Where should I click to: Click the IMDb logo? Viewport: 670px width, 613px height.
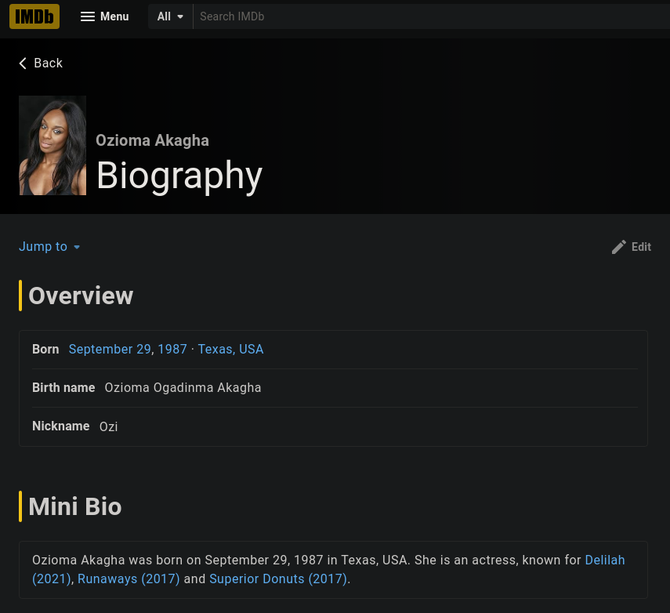[34, 16]
